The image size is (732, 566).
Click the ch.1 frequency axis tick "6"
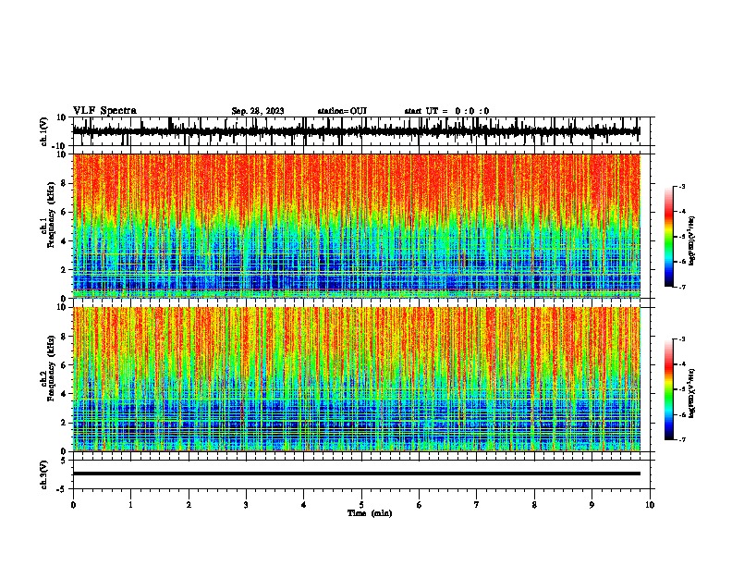64,213
